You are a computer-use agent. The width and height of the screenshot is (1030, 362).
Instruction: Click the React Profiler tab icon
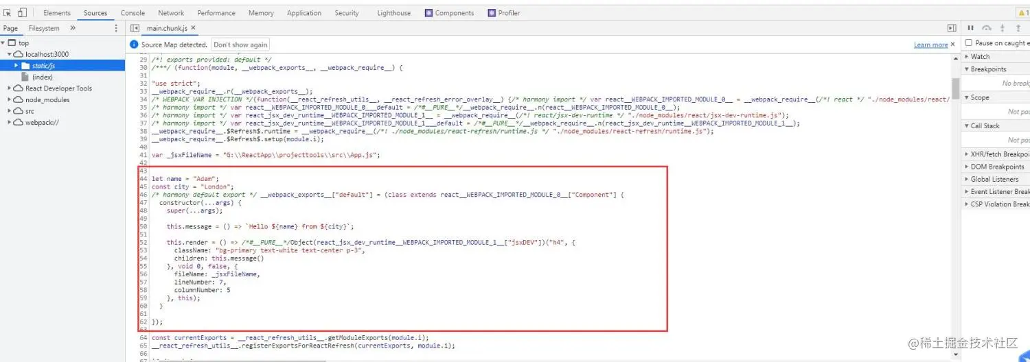(x=492, y=13)
